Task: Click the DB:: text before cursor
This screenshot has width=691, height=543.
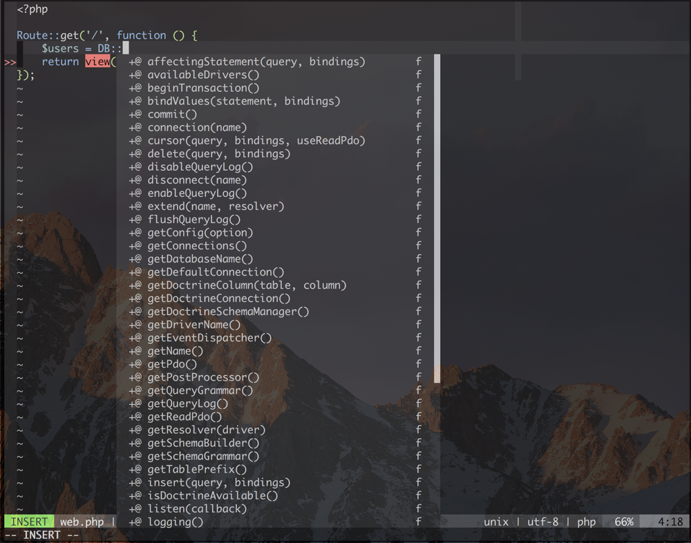Action: 110,48
